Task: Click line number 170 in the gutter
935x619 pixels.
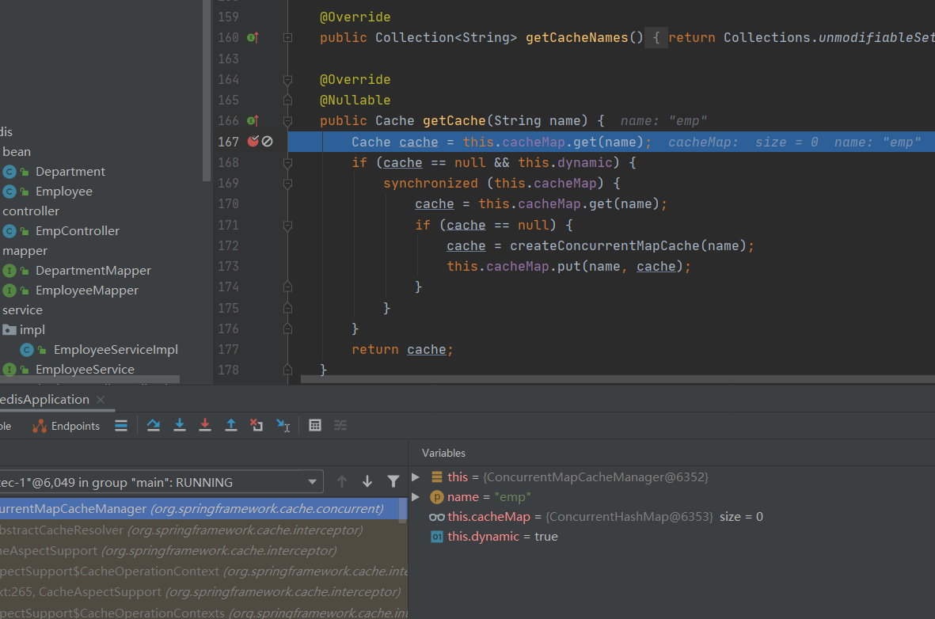Action: [228, 204]
